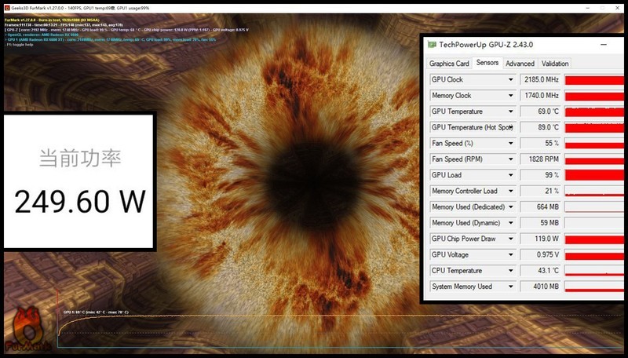This screenshot has height=358, width=628.
Task: Click the CPU Temperature 43.1 °C value
Action: point(541,270)
